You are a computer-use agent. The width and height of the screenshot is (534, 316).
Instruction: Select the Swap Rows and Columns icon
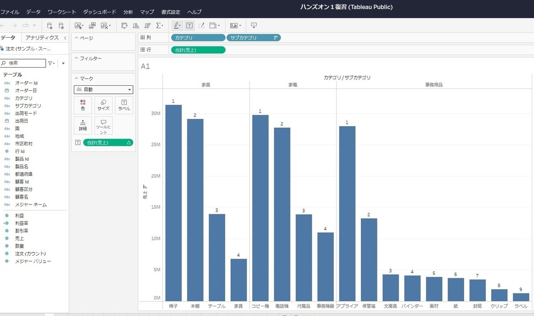pyautogui.click(x=125, y=25)
